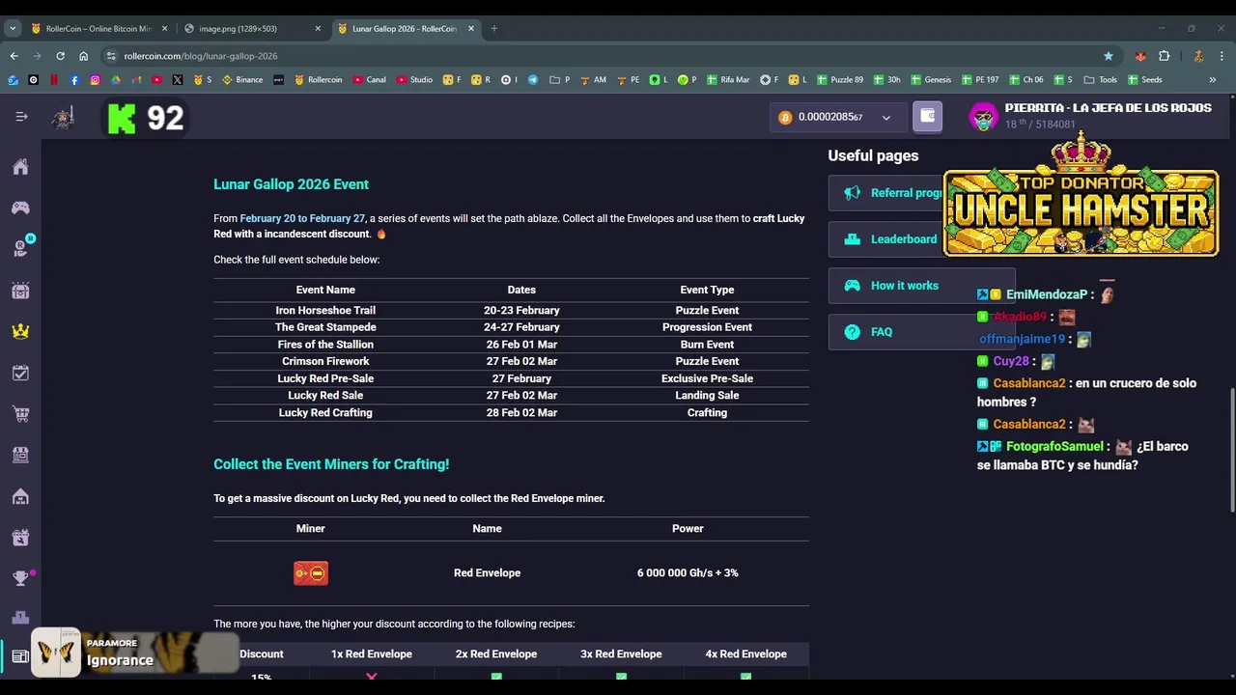This screenshot has height=695, width=1236.
Task: Open the games controller icon in the sidebar
Action: [20, 208]
